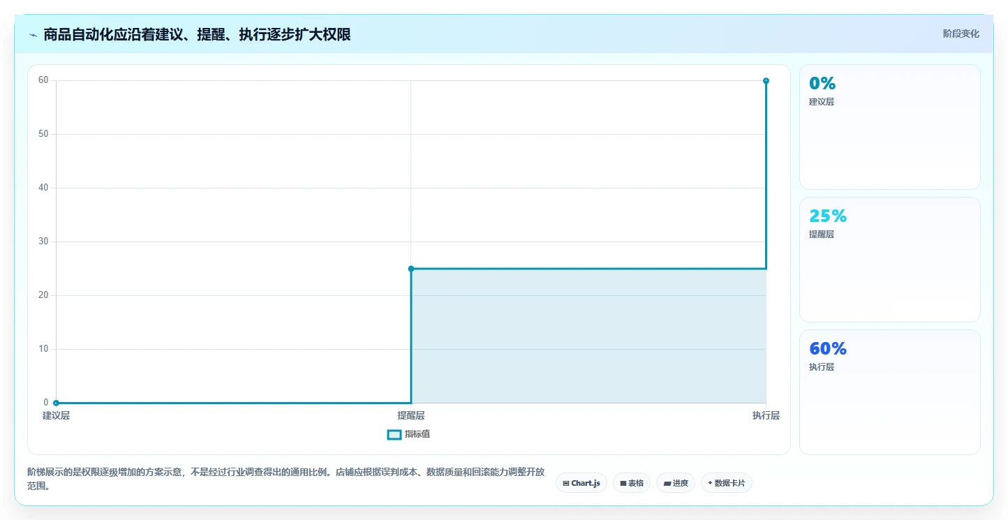Click the icon inside the 进度 tag
1008x520 pixels.
[667, 484]
